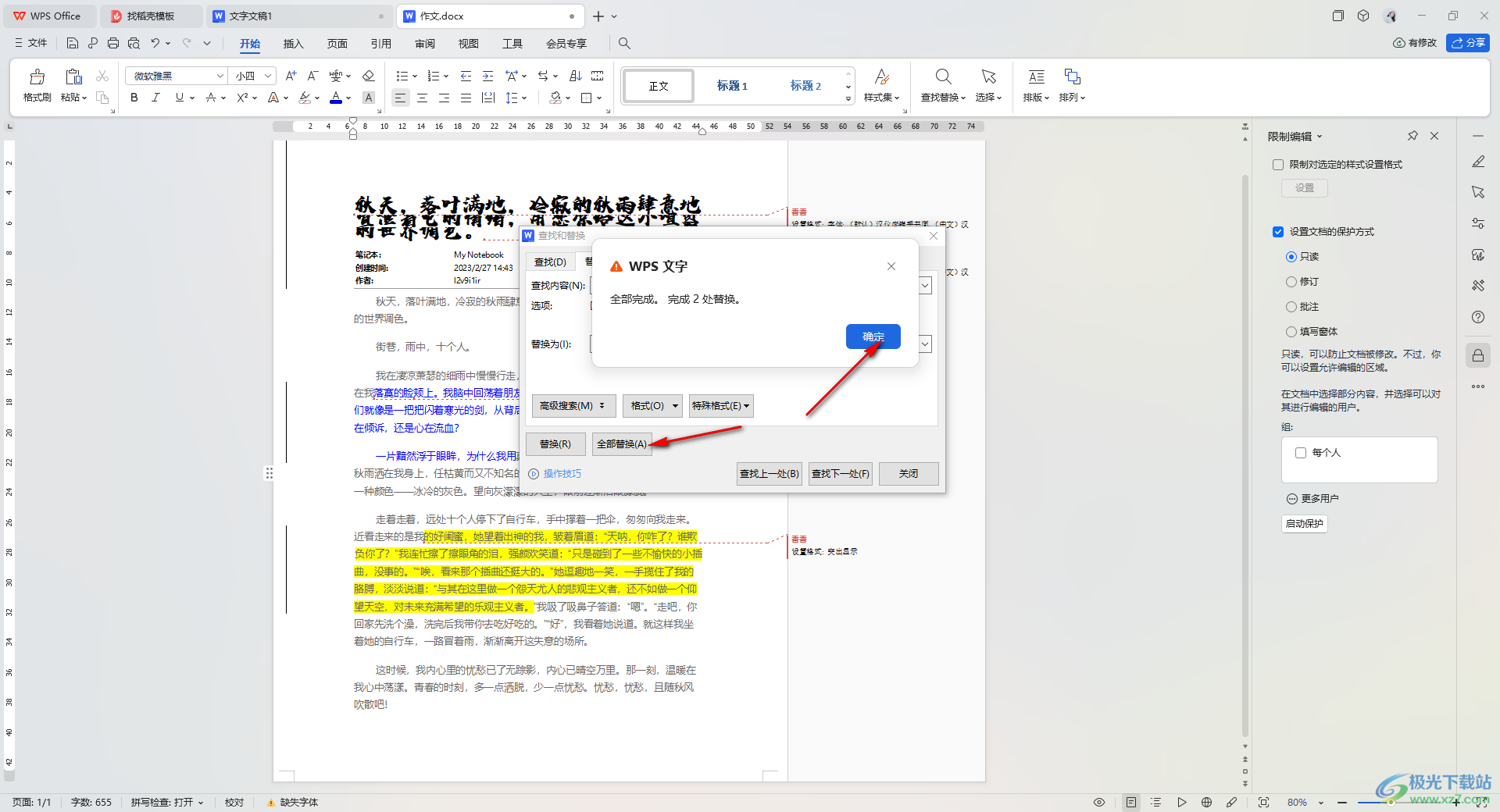Toggle Italic formatting
Viewport: 1500px width, 812px height.
(155, 98)
